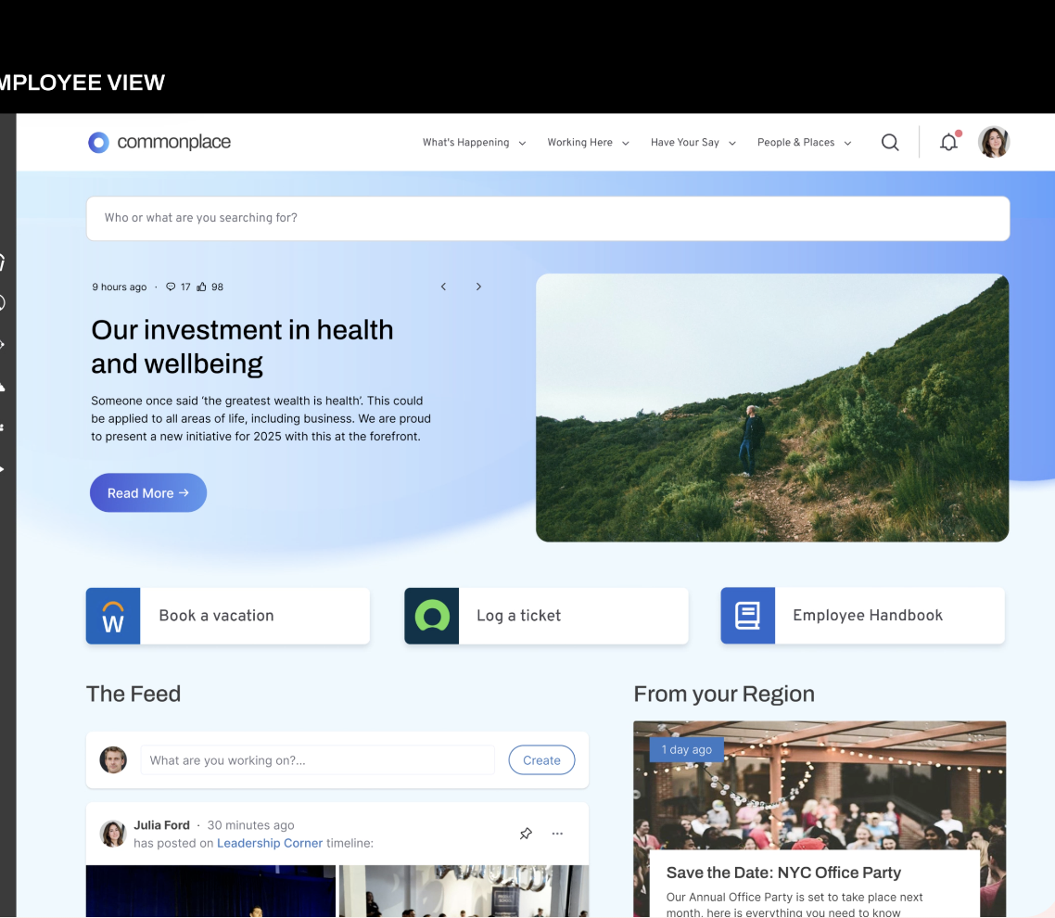Screen dimensions: 1055x918
Task: Expand the What's Happening menu
Action: (x=474, y=143)
